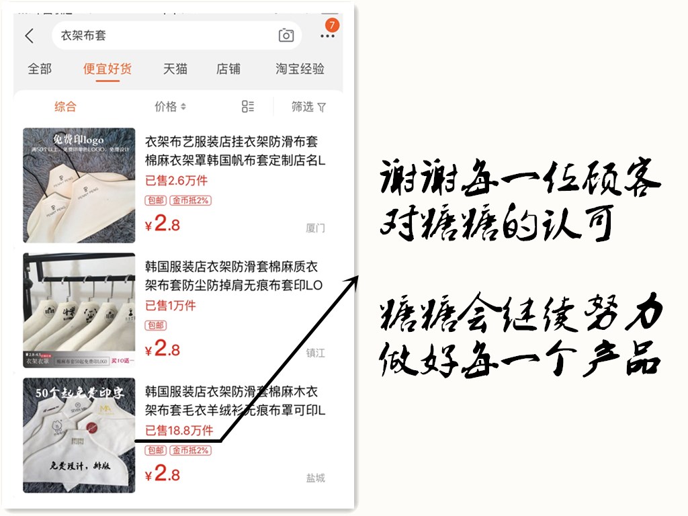Switch to the 全部 tab
This screenshot has height=516, width=688.
pos(40,69)
